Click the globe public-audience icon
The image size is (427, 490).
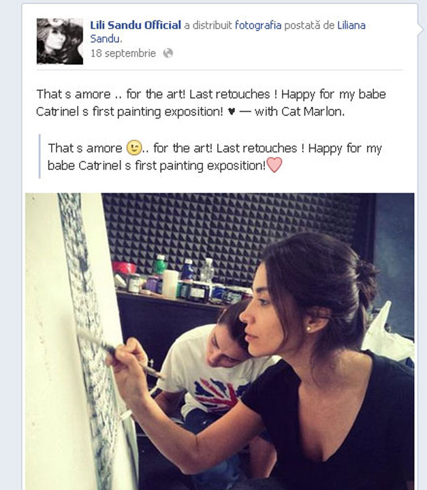[168, 53]
